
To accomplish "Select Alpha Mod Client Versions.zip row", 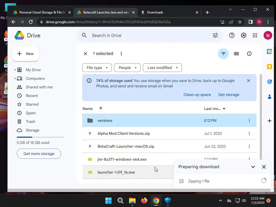I will (x=169, y=133).
